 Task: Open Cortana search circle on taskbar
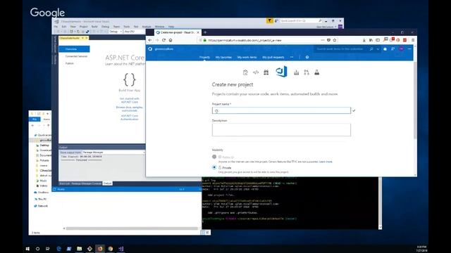37,249
